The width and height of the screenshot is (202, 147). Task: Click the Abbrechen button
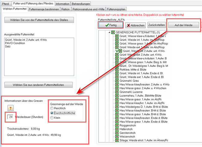(x=135, y=25)
